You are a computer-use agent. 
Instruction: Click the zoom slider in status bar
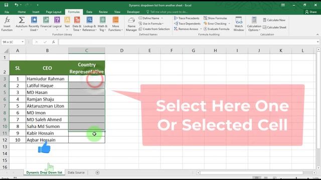point(296,178)
